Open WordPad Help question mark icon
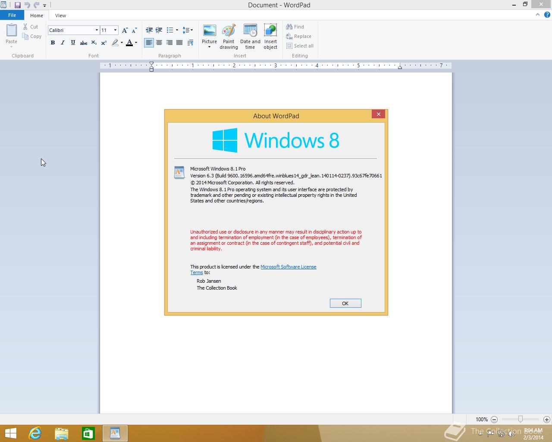The height and width of the screenshot is (442, 552). [547, 15]
